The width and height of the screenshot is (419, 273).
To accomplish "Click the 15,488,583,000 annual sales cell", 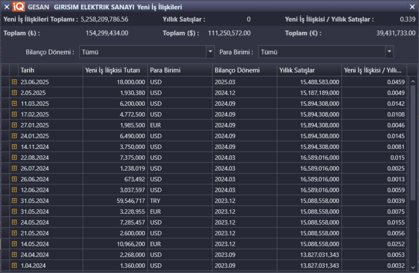I will (x=309, y=82).
